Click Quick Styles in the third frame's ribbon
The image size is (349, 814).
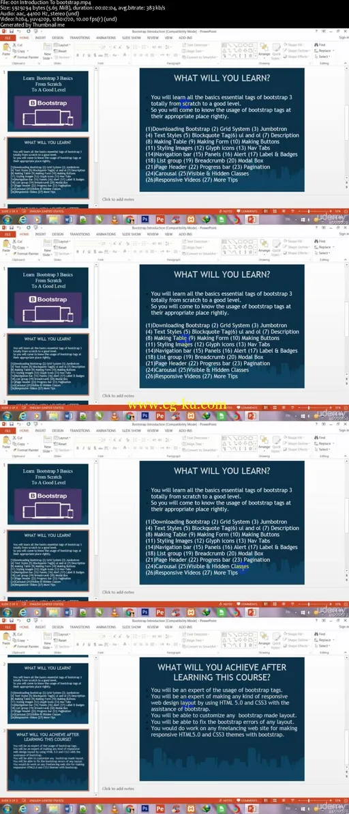(277, 445)
